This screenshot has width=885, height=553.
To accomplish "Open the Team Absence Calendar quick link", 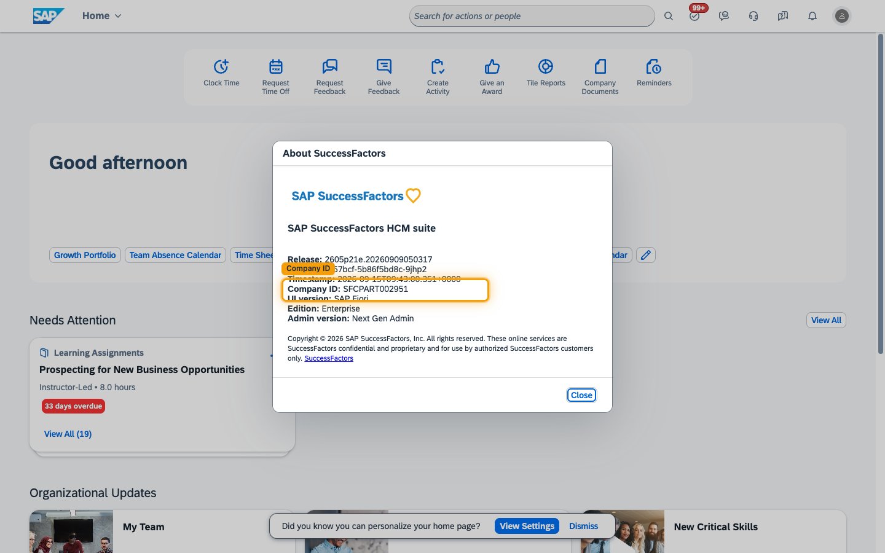I will (x=175, y=255).
